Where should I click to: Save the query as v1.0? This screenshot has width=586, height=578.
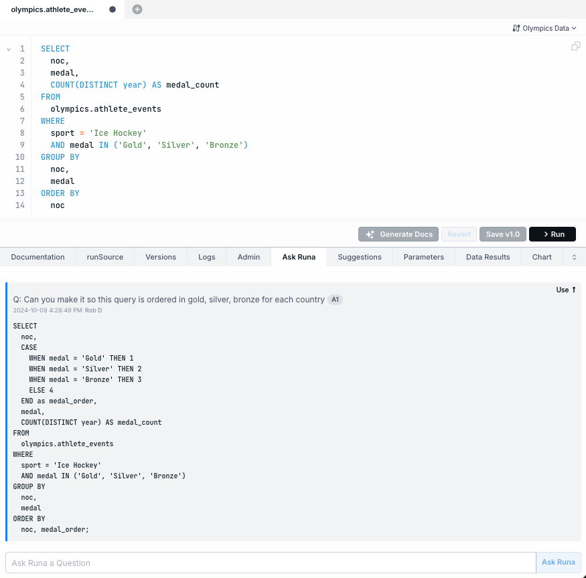(x=502, y=234)
